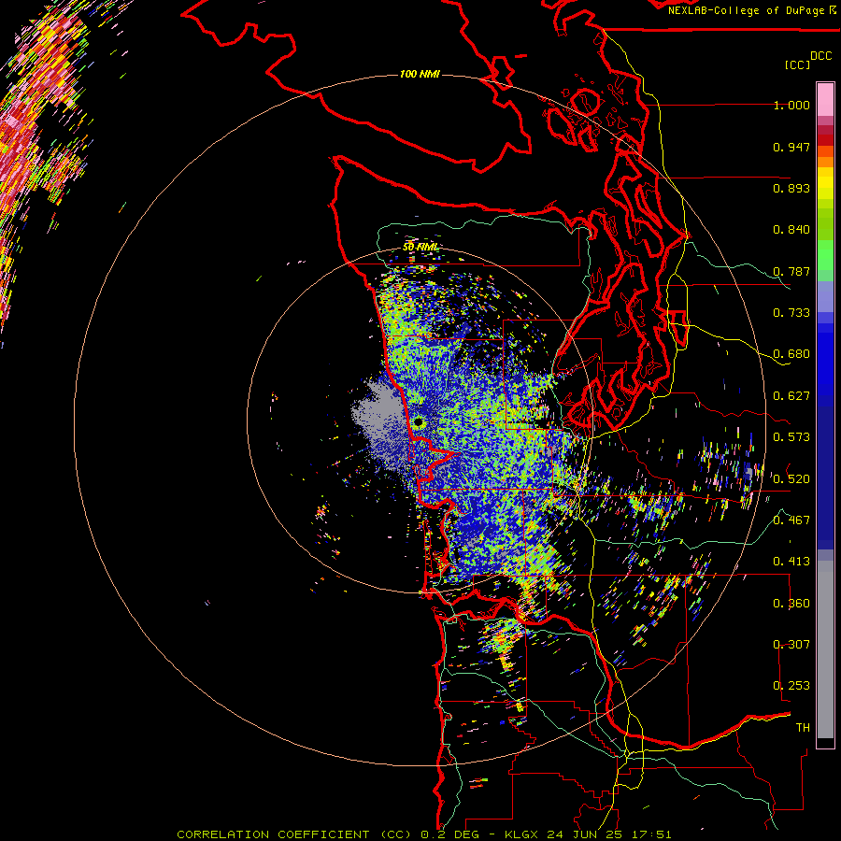This screenshot has width=841, height=841.
Task: Pick the bright green color bar swatch
Action: [825, 255]
